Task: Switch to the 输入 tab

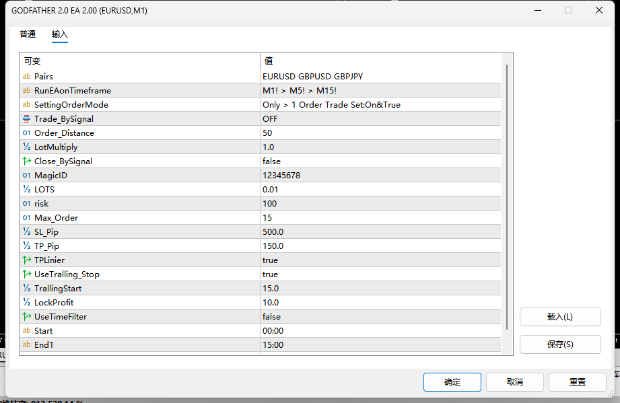Action: [x=60, y=34]
